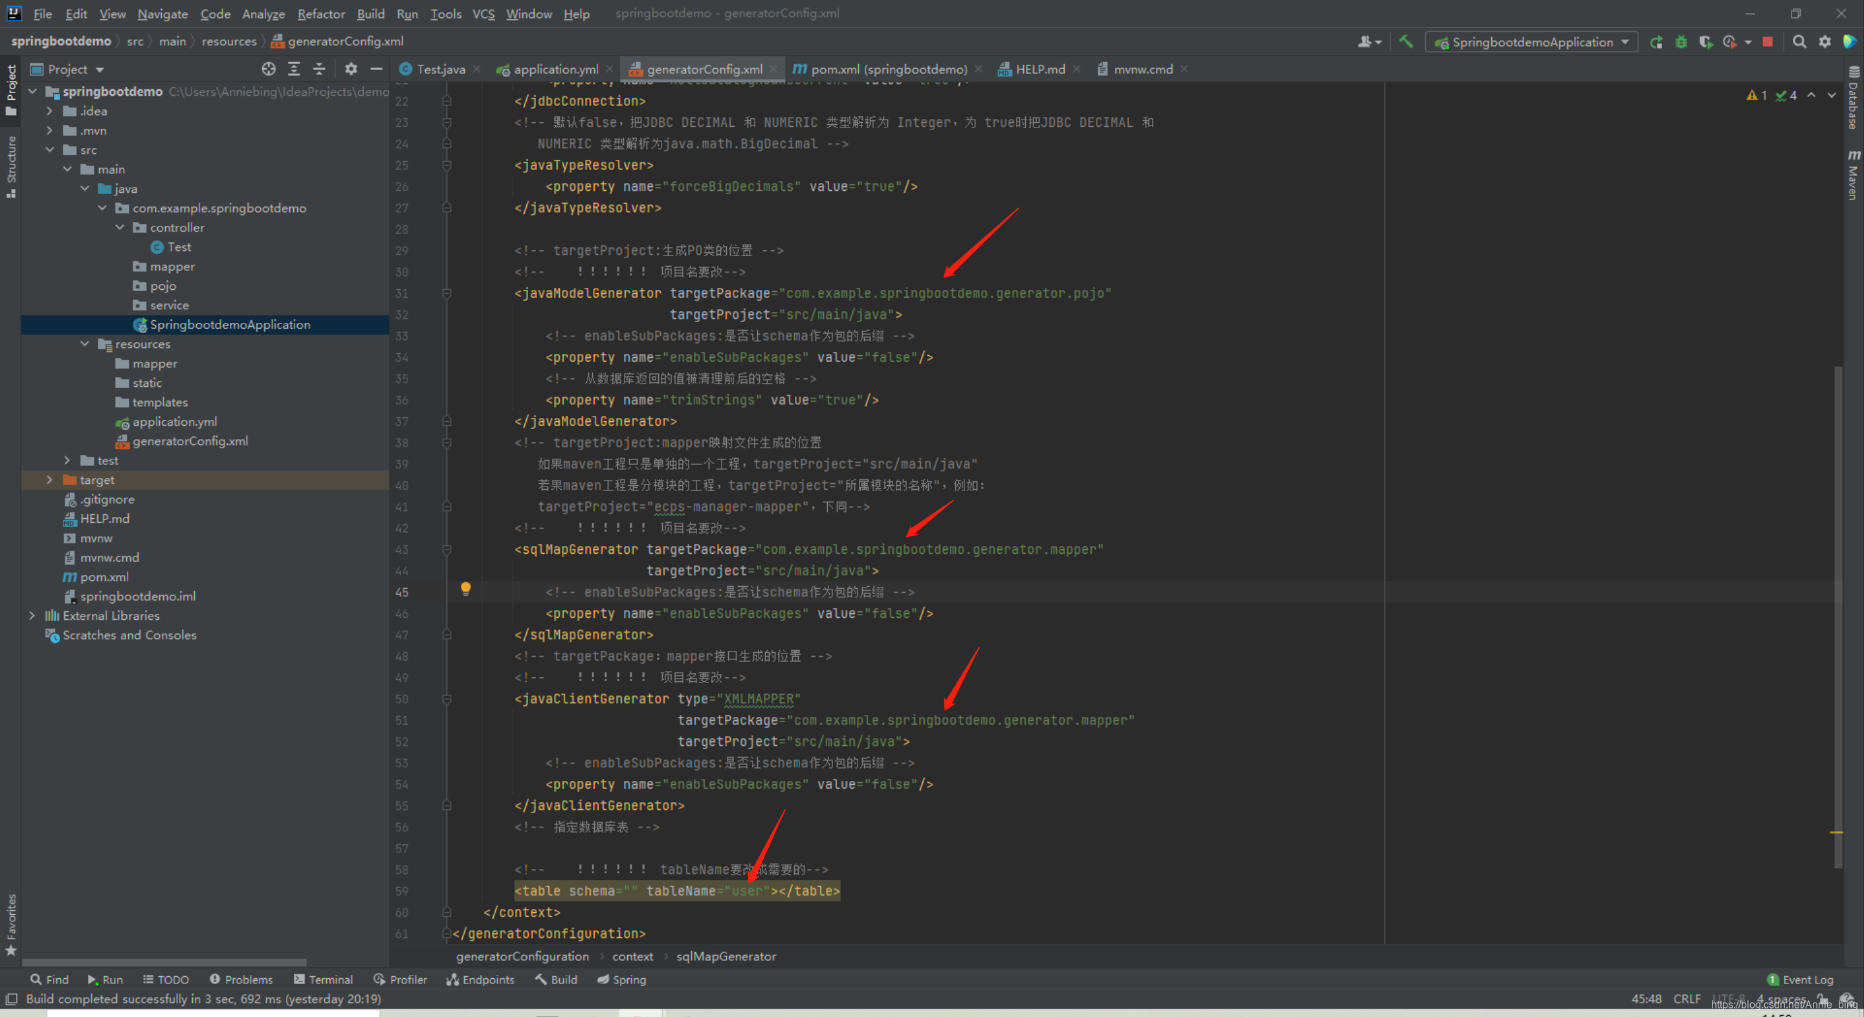
Task: Click the Debug bug icon in toolbar
Action: pos(1681,42)
